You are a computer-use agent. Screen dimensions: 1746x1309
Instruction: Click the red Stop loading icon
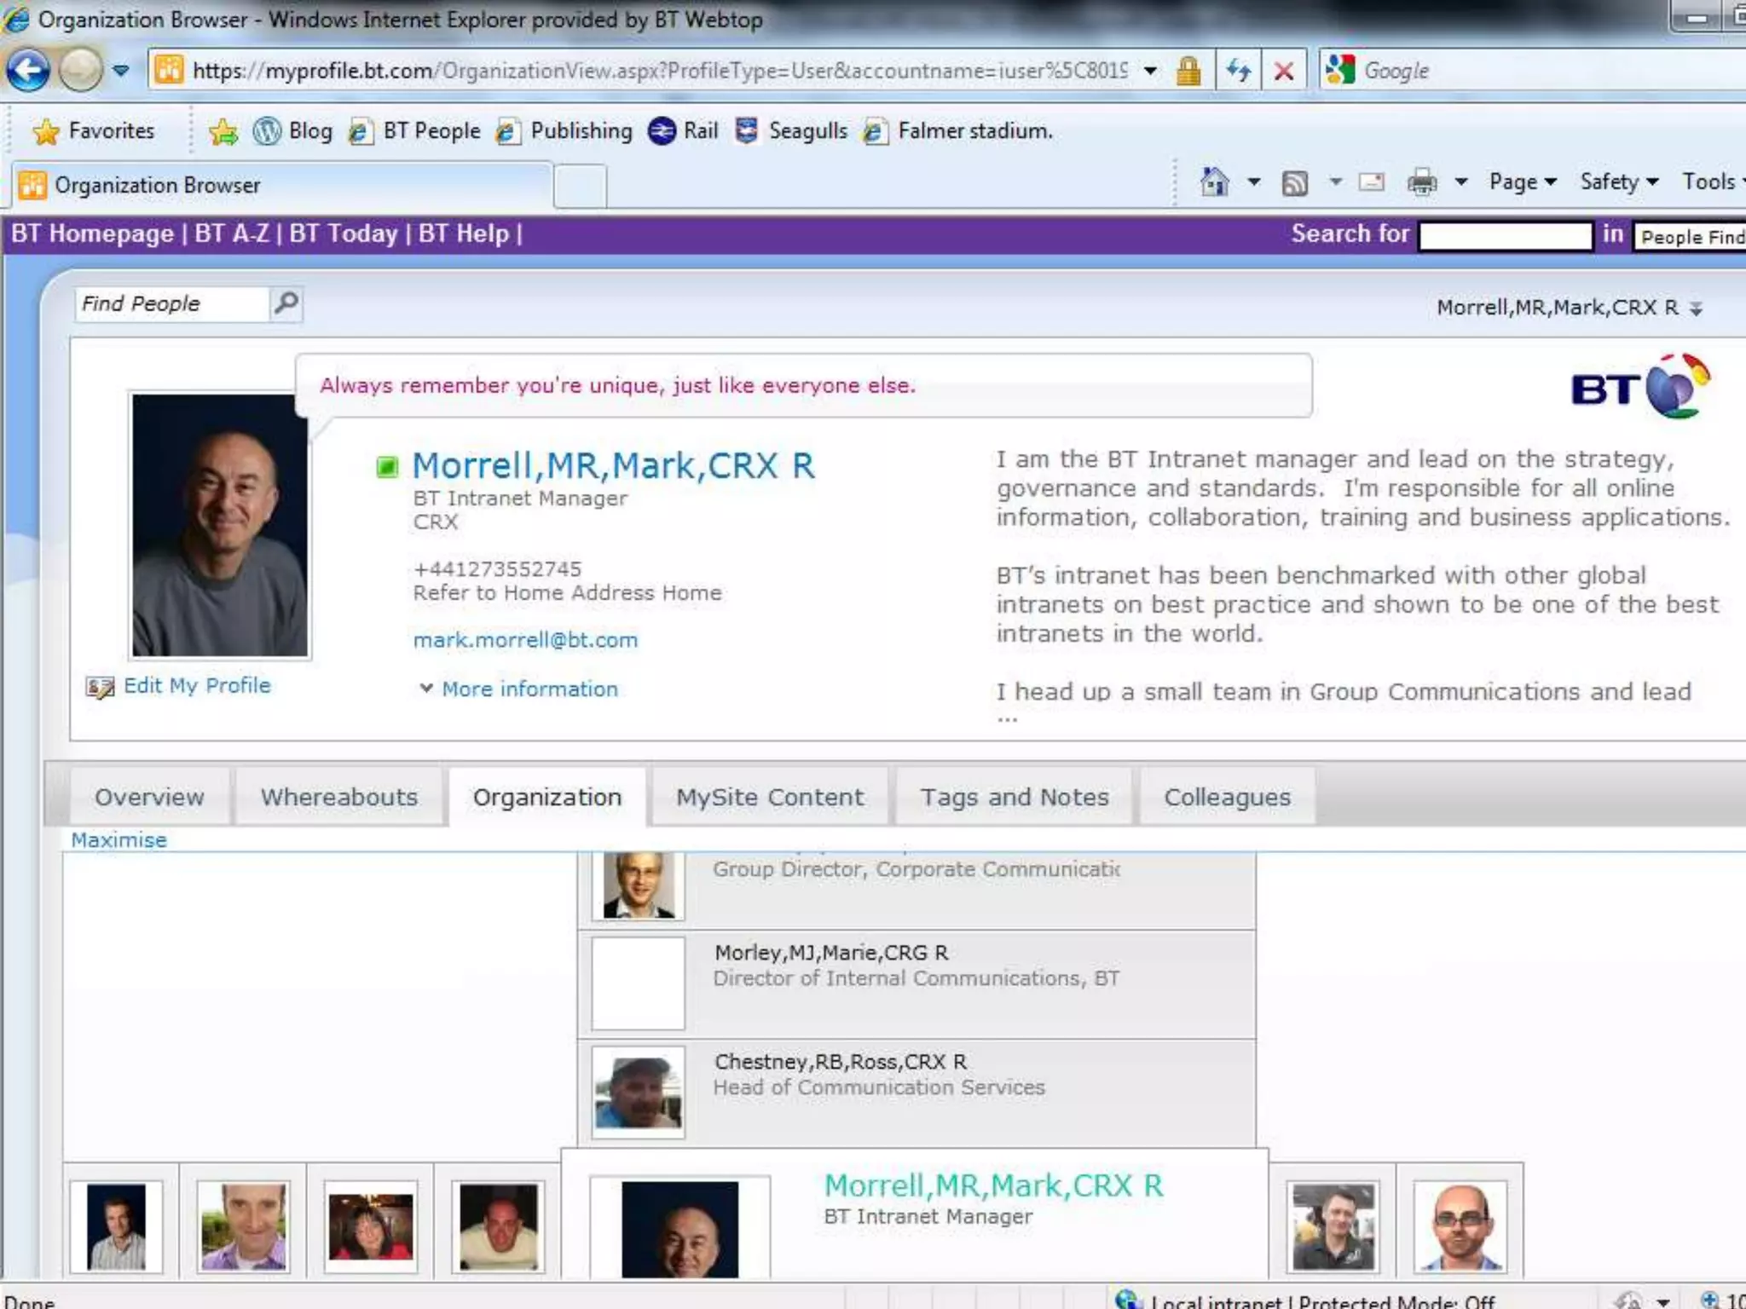tap(1283, 71)
